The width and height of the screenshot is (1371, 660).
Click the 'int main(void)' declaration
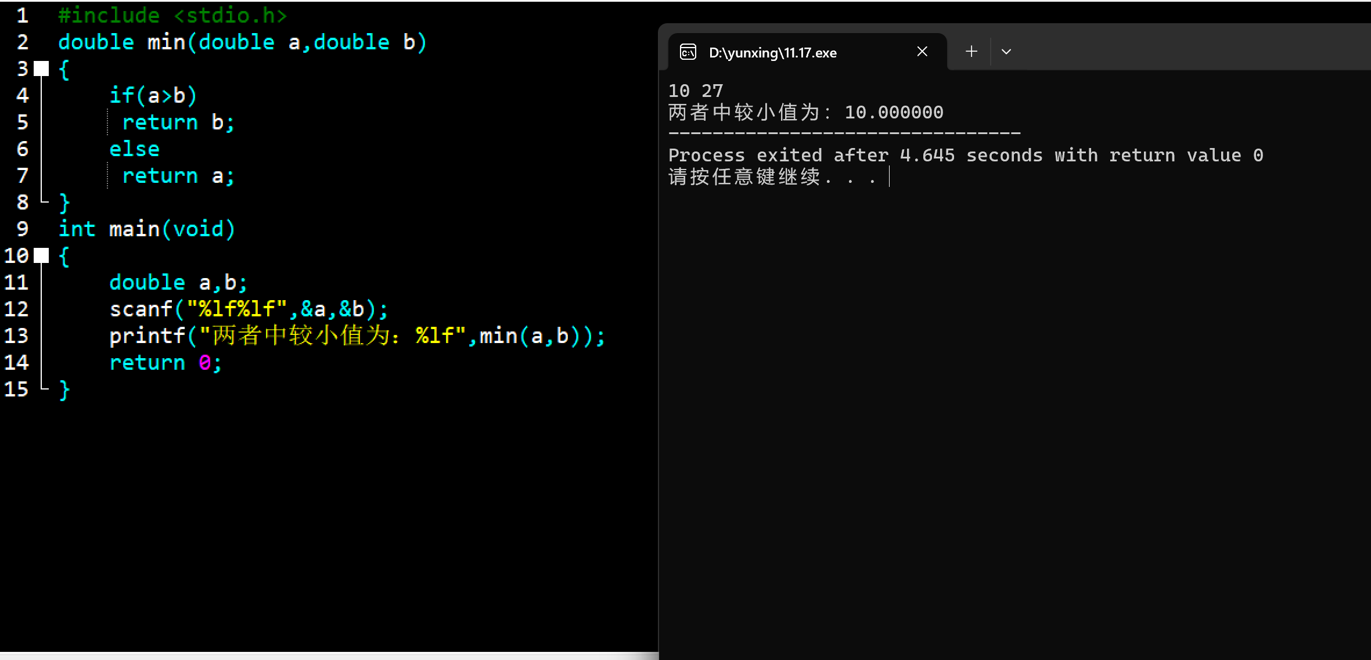tap(146, 229)
